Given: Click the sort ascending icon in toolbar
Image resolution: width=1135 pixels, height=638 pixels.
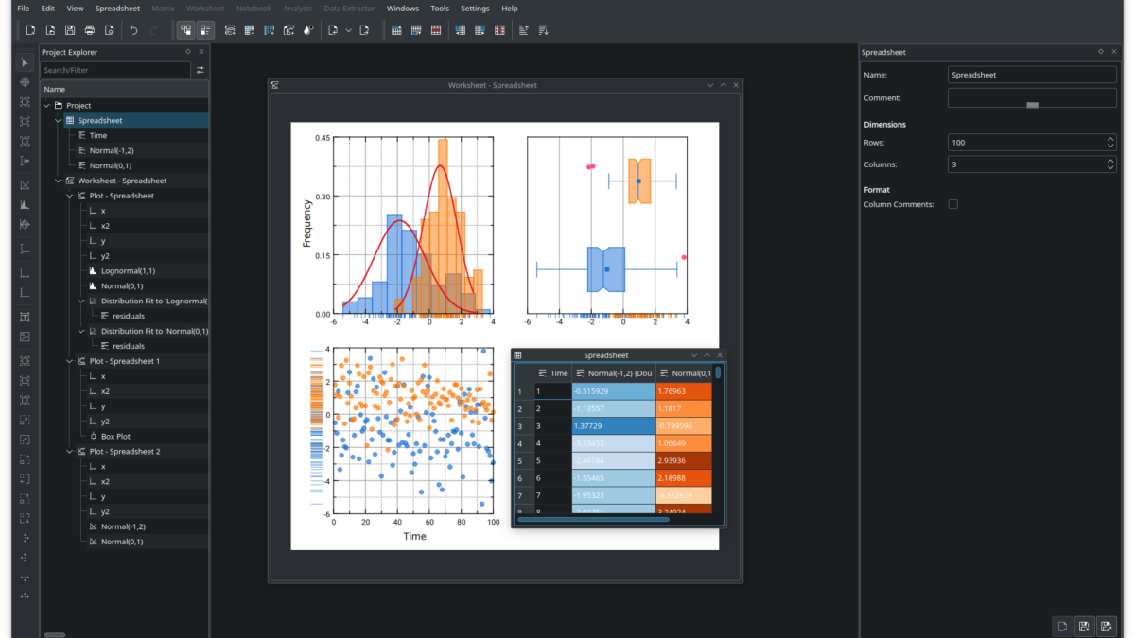Looking at the screenshot, I should tap(523, 30).
